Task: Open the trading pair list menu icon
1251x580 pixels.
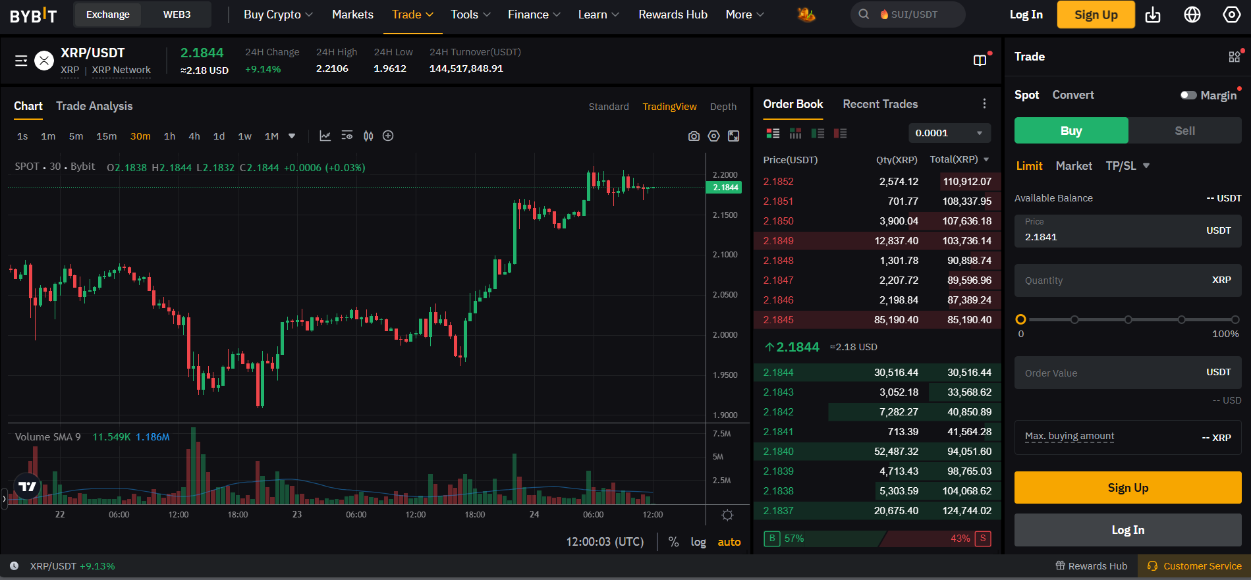Action: coord(21,61)
